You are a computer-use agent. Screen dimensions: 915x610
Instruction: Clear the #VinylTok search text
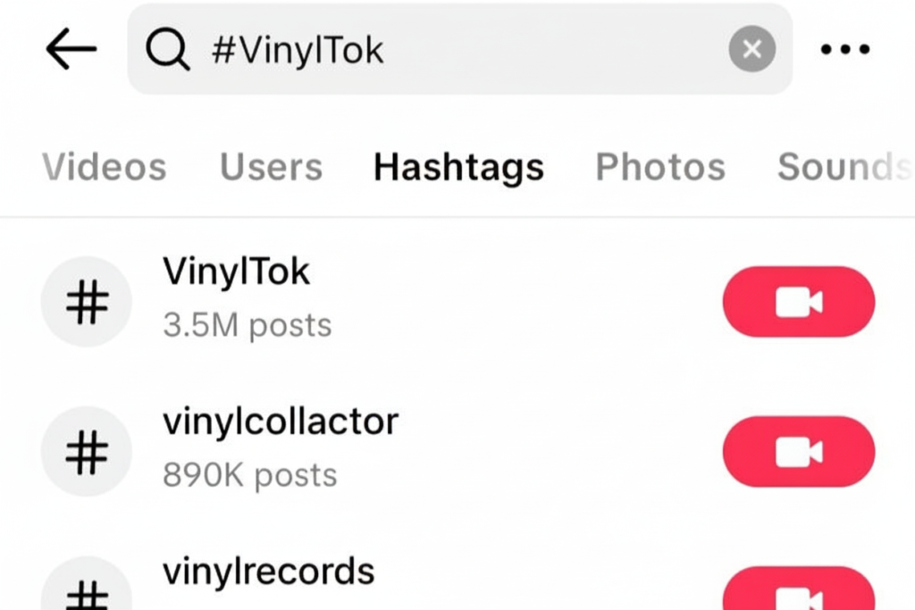click(751, 50)
